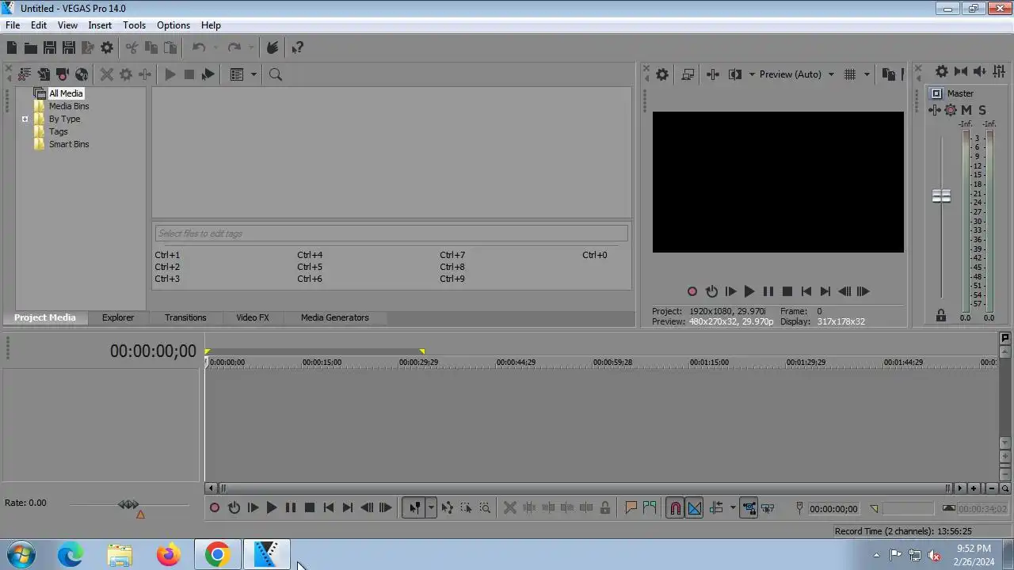Select the Envelope Edit tool icon
Viewport: 1014px width, 570px height.
(448, 508)
